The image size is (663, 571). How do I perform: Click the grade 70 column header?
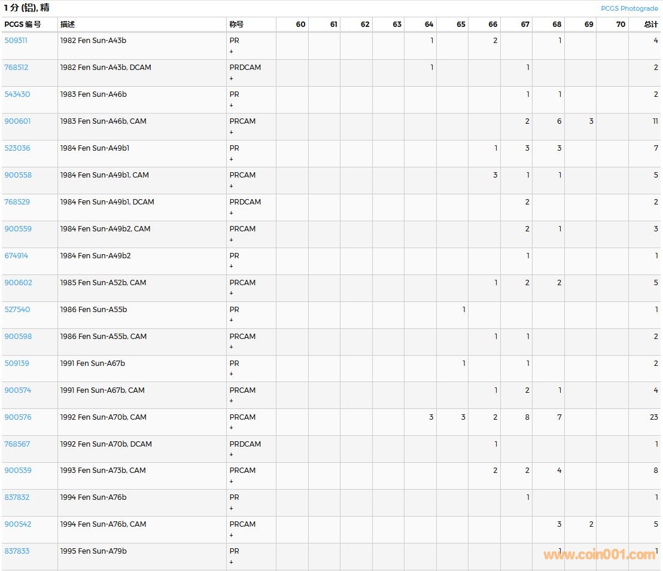621,25
